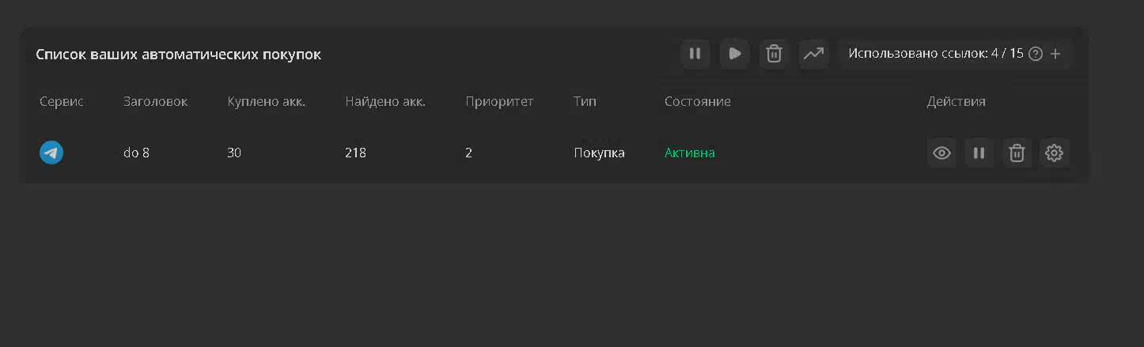Click "Использовано ссылок: 4 / 15" counter

[935, 54]
